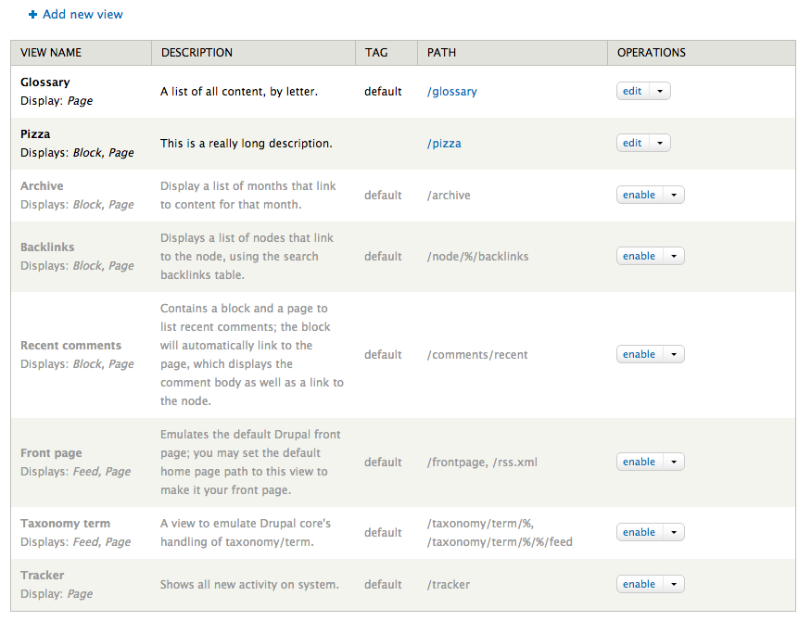Image resolution: width=811 pixels, height=621 pixels.
Task: Click the plus icon beside Add new view
Action: pyautogui.click(x=32, y=15)
